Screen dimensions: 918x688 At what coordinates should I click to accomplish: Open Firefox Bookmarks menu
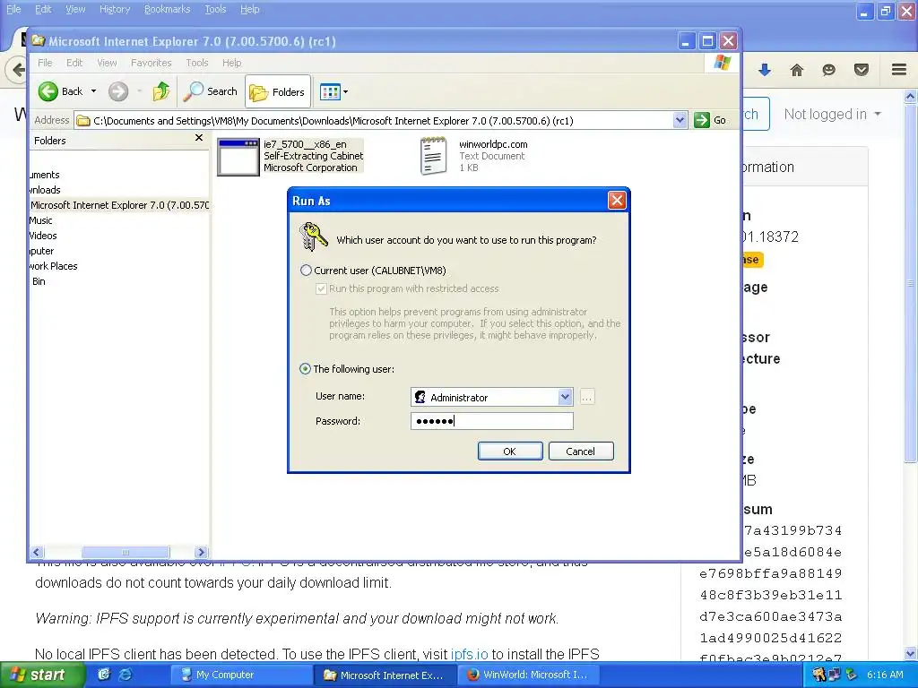pos(168,9)
